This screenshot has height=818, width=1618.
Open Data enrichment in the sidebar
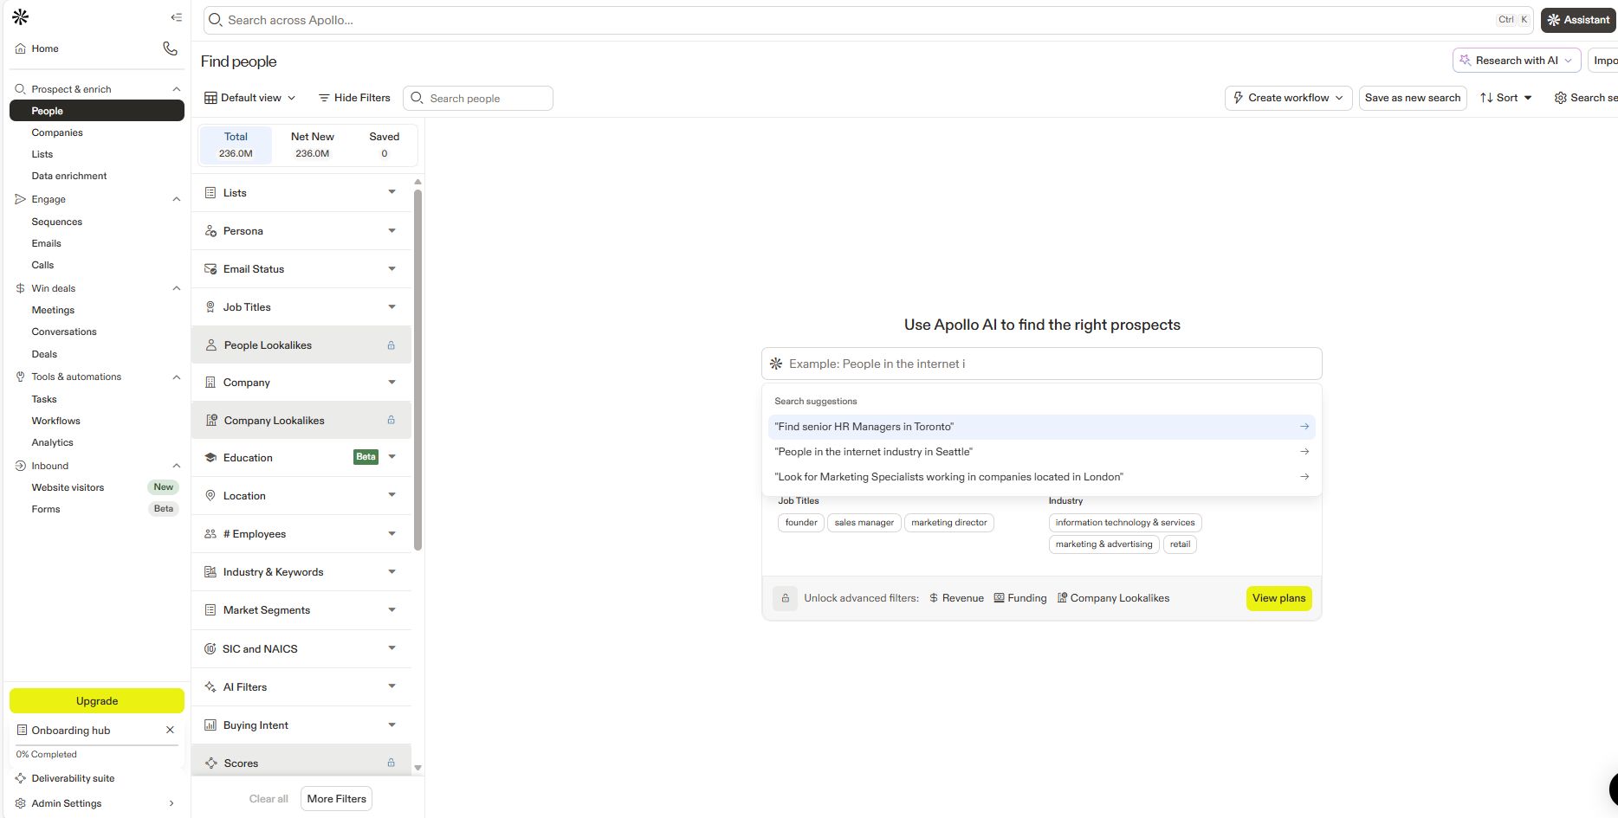tap(69, 176)
